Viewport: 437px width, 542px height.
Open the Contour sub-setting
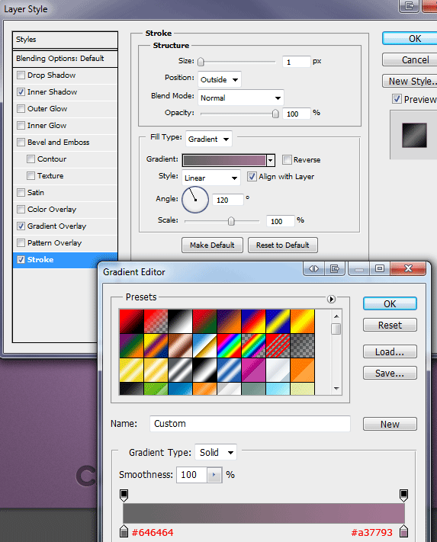pos(52,159)
